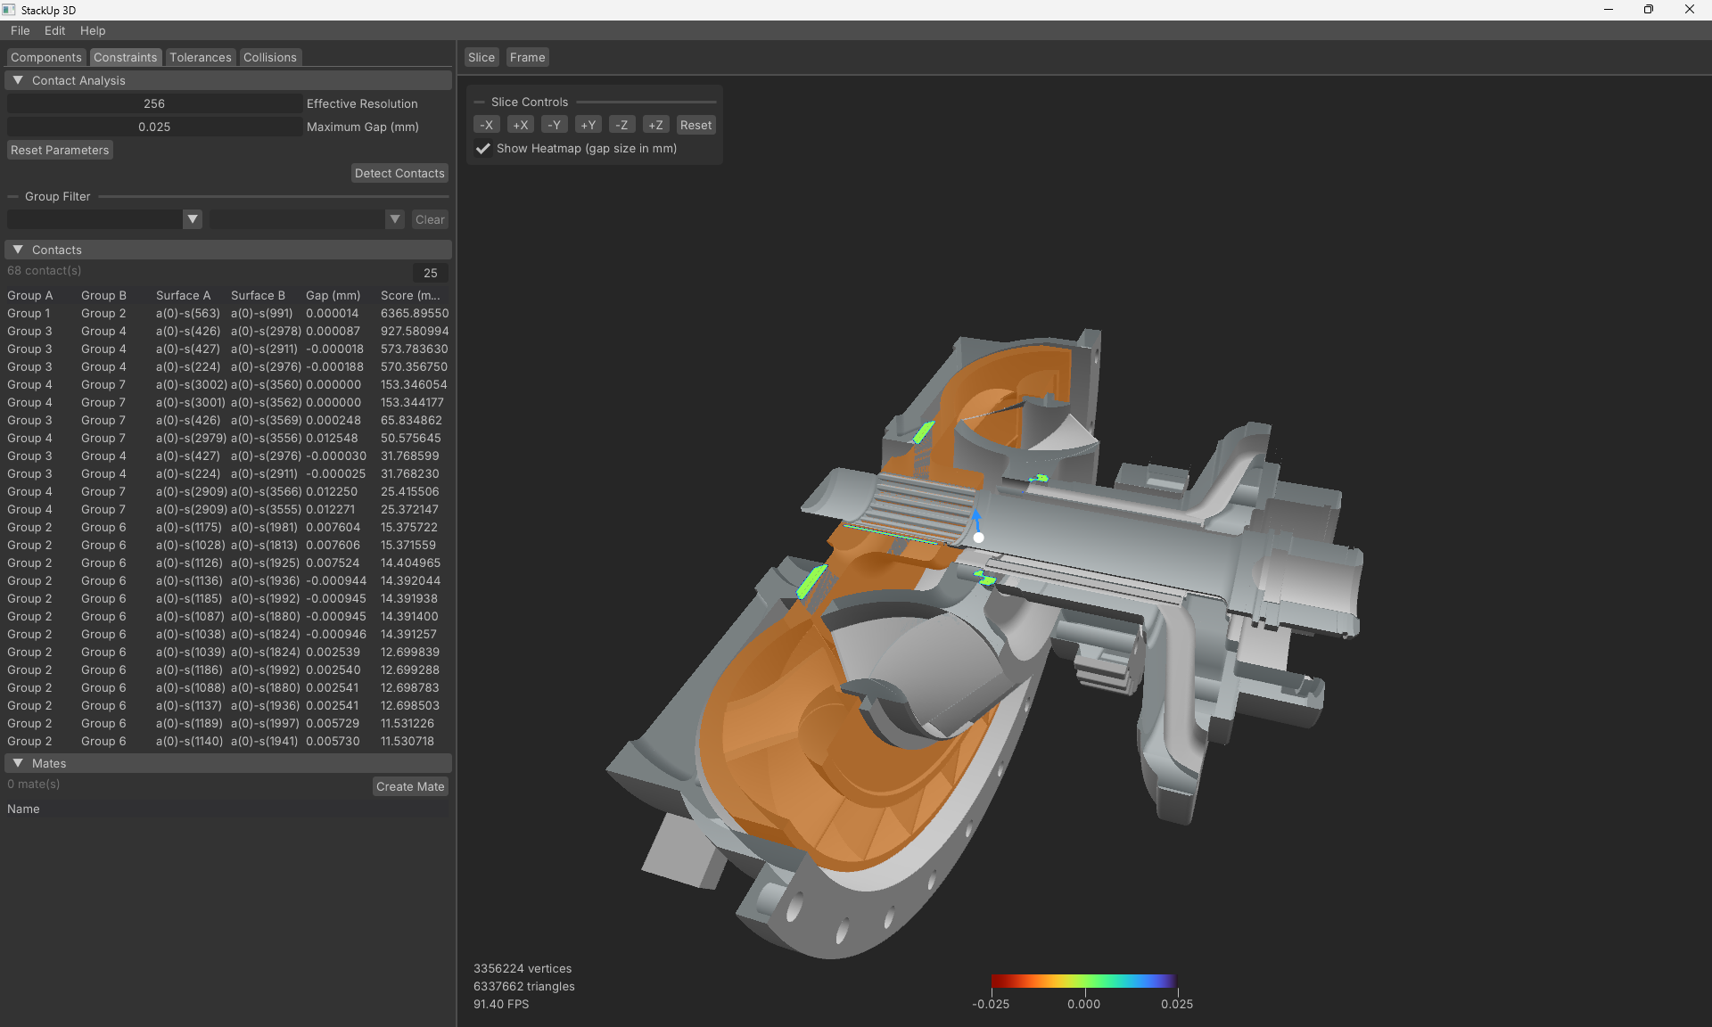
Task: Click the Create Mate button
Action: [409, 785]
